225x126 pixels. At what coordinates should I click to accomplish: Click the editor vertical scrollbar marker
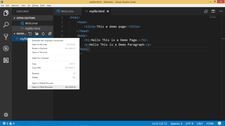click(223, 39)
